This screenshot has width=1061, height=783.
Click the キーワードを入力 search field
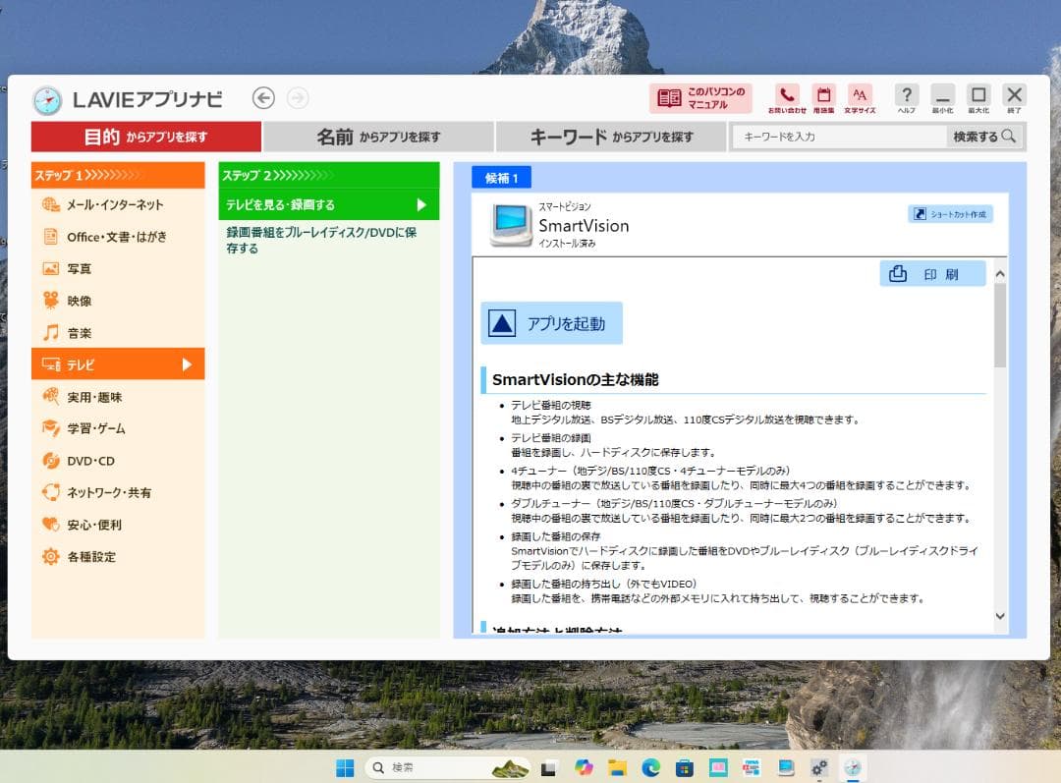tap(839, 137)
